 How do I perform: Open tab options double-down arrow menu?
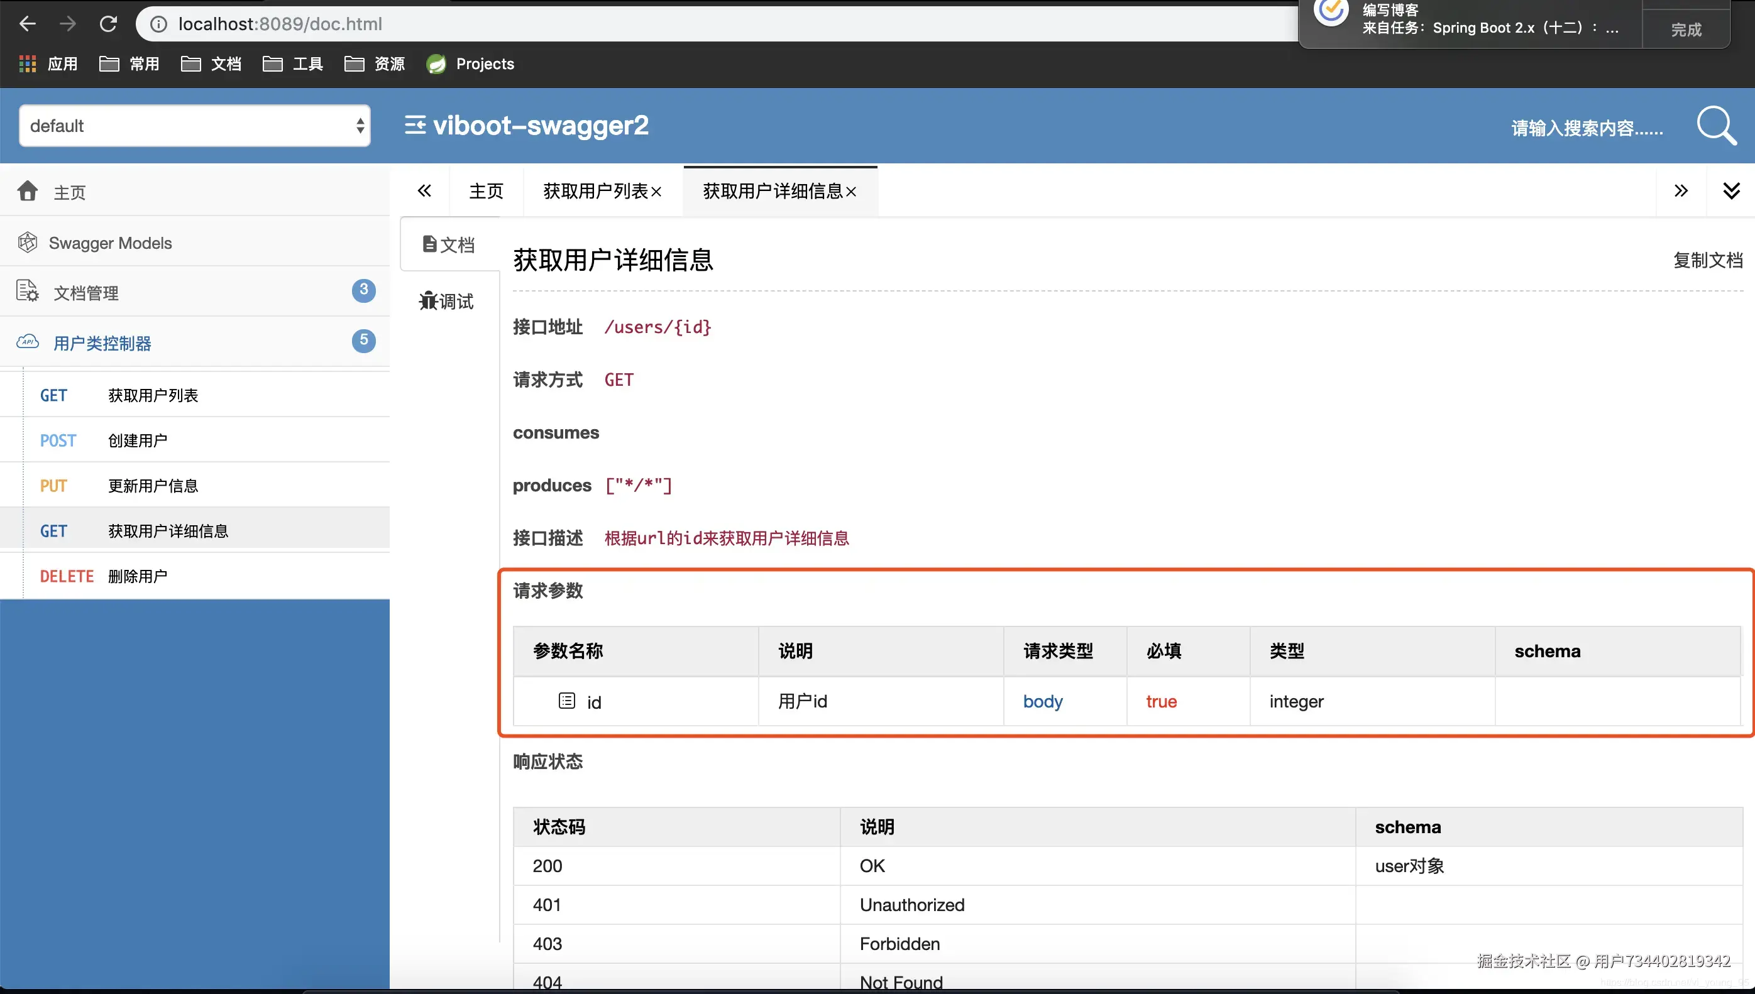(1730, 190)
